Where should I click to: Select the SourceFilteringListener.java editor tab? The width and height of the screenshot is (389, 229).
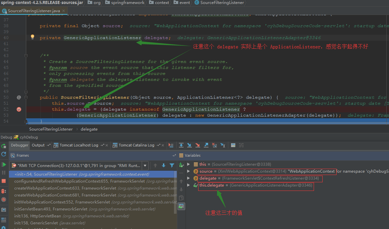[34, 11]
